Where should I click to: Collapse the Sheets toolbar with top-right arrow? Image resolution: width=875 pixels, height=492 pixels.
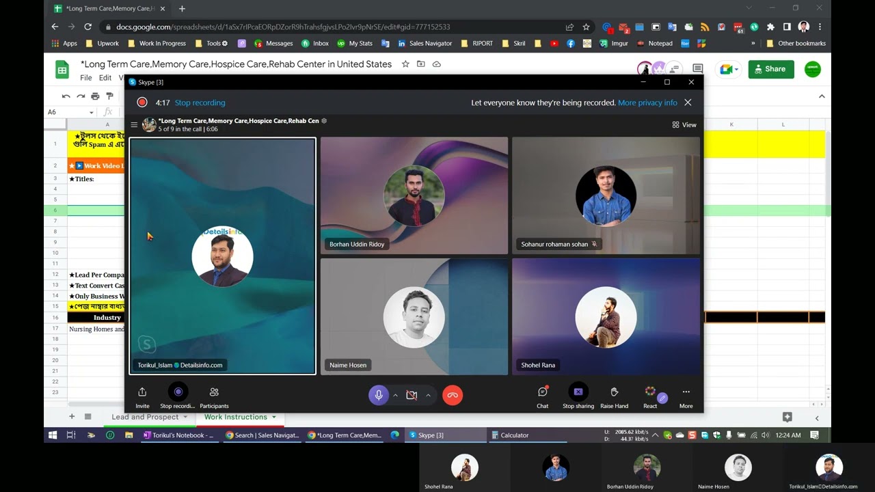(x=822, y=96)
